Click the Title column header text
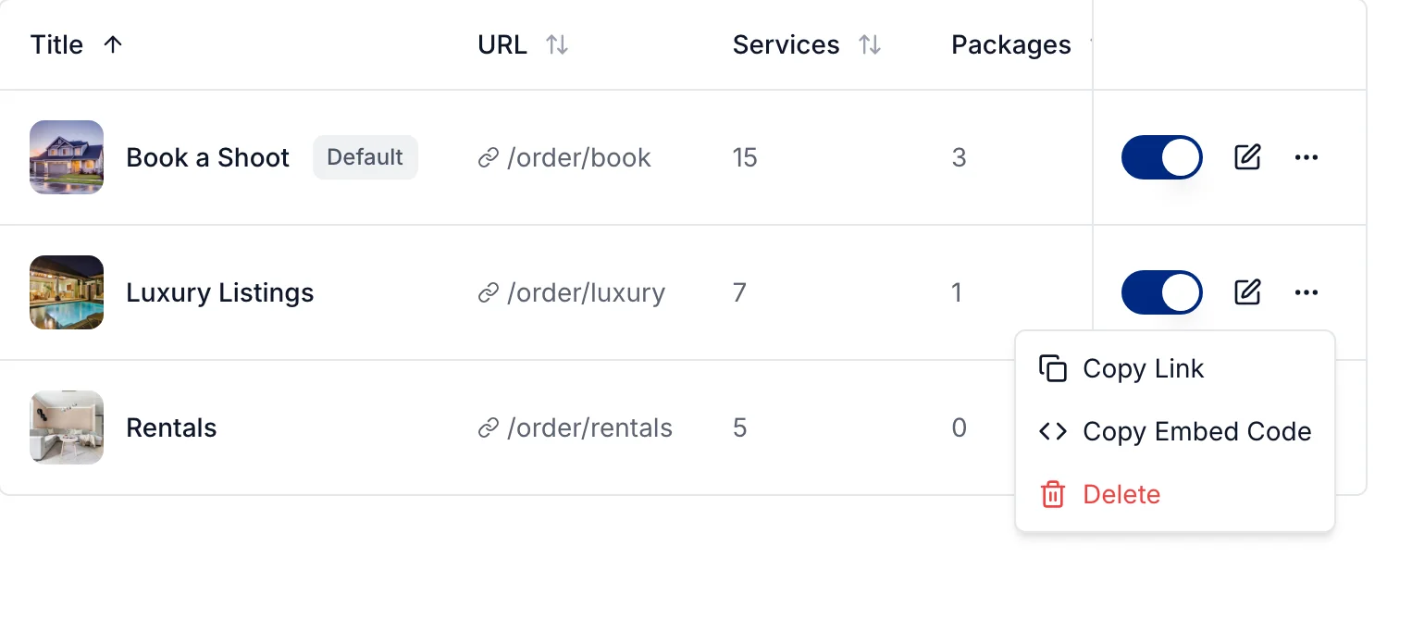 (x=56, y=44)
